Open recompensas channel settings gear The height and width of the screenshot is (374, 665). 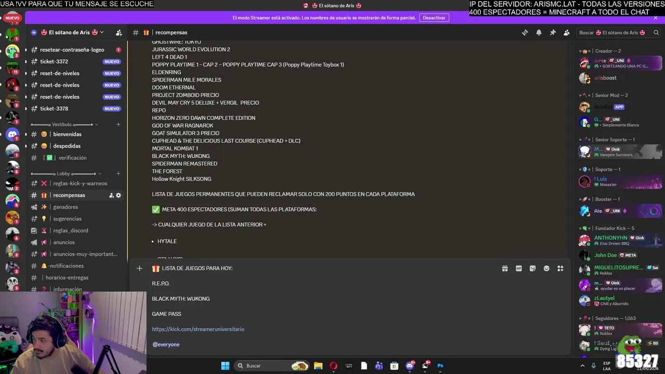click(x=118, y=195)
